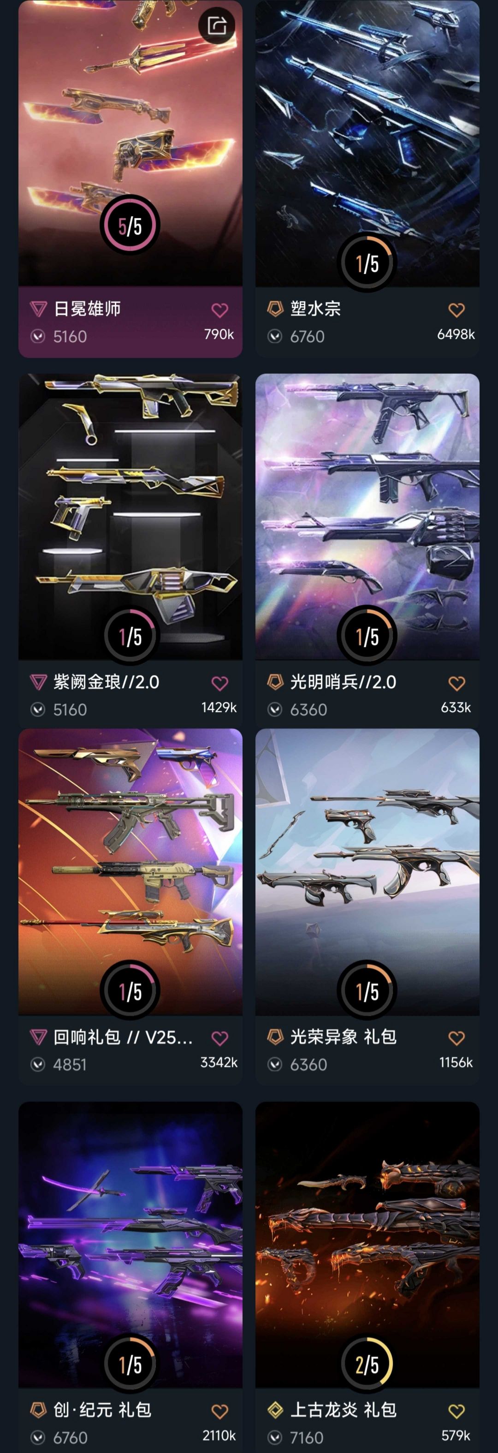The height and width of the screenshot is (1453, 498).
Task: Favorite the 日冕雄师 bundle with heart icon
Action: click(219, 310)
